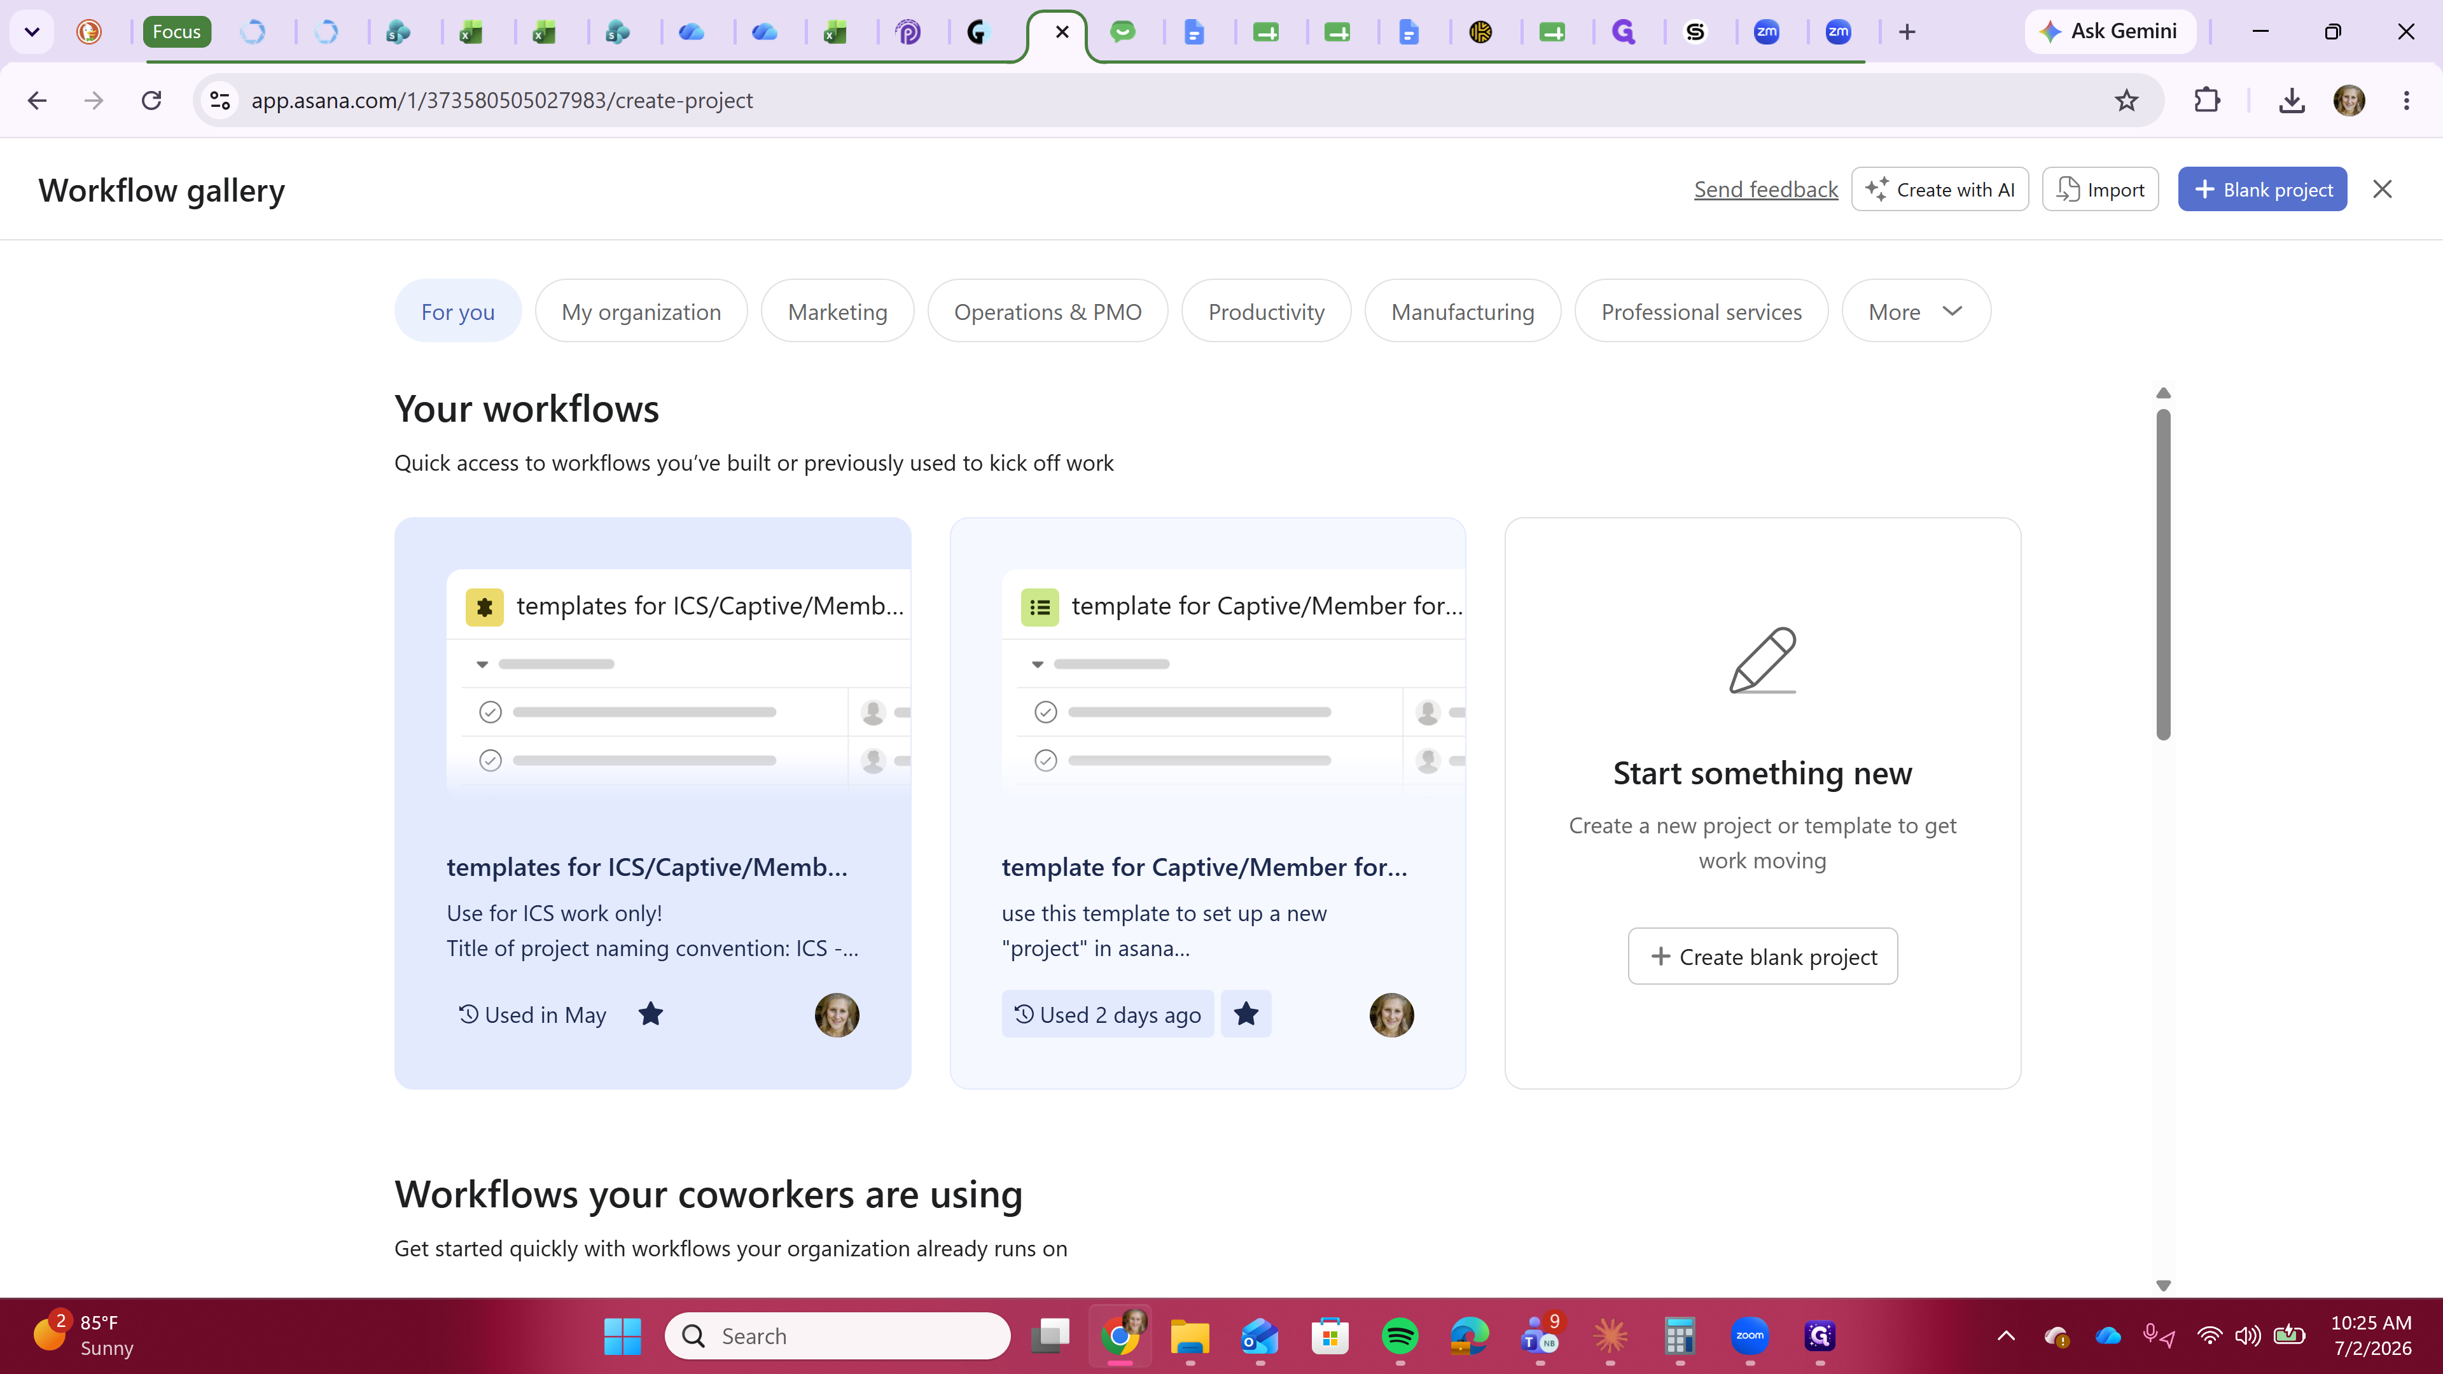Click creator avatar on ICS/Captive templates card

pyautogui.click(x=837, y=1015)
